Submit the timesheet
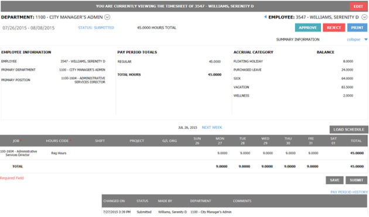The height and width of the screenshot is (217, 369). tap(356, 180)
